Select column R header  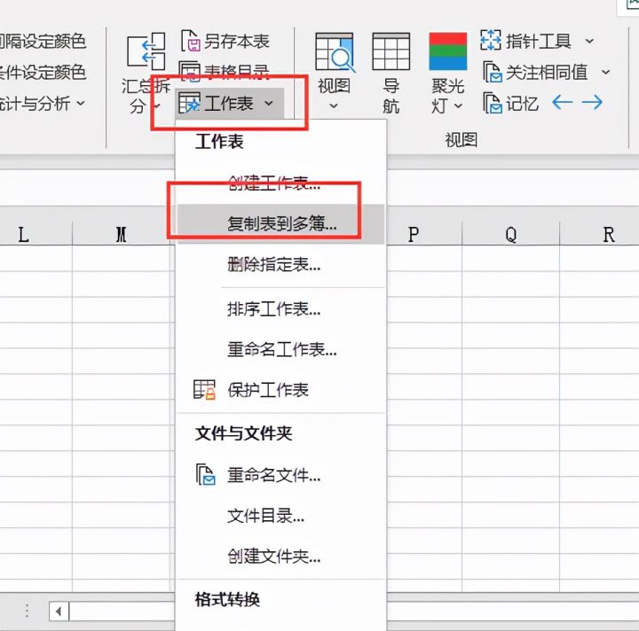click(x=609, y=234)
